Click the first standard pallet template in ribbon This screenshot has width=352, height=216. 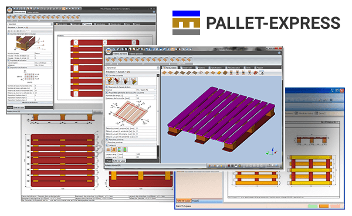(x=108, y=60)
